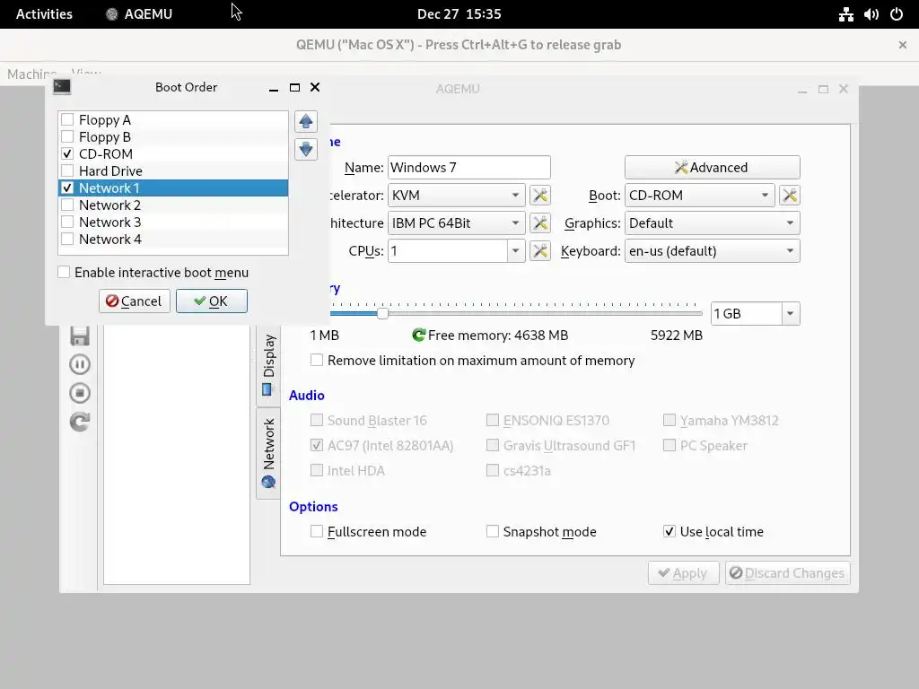This screenshot has height=689, width=919.
Task: Uncheck the CD-ROM boot checkbox
Action: click(x=67, y=154)
